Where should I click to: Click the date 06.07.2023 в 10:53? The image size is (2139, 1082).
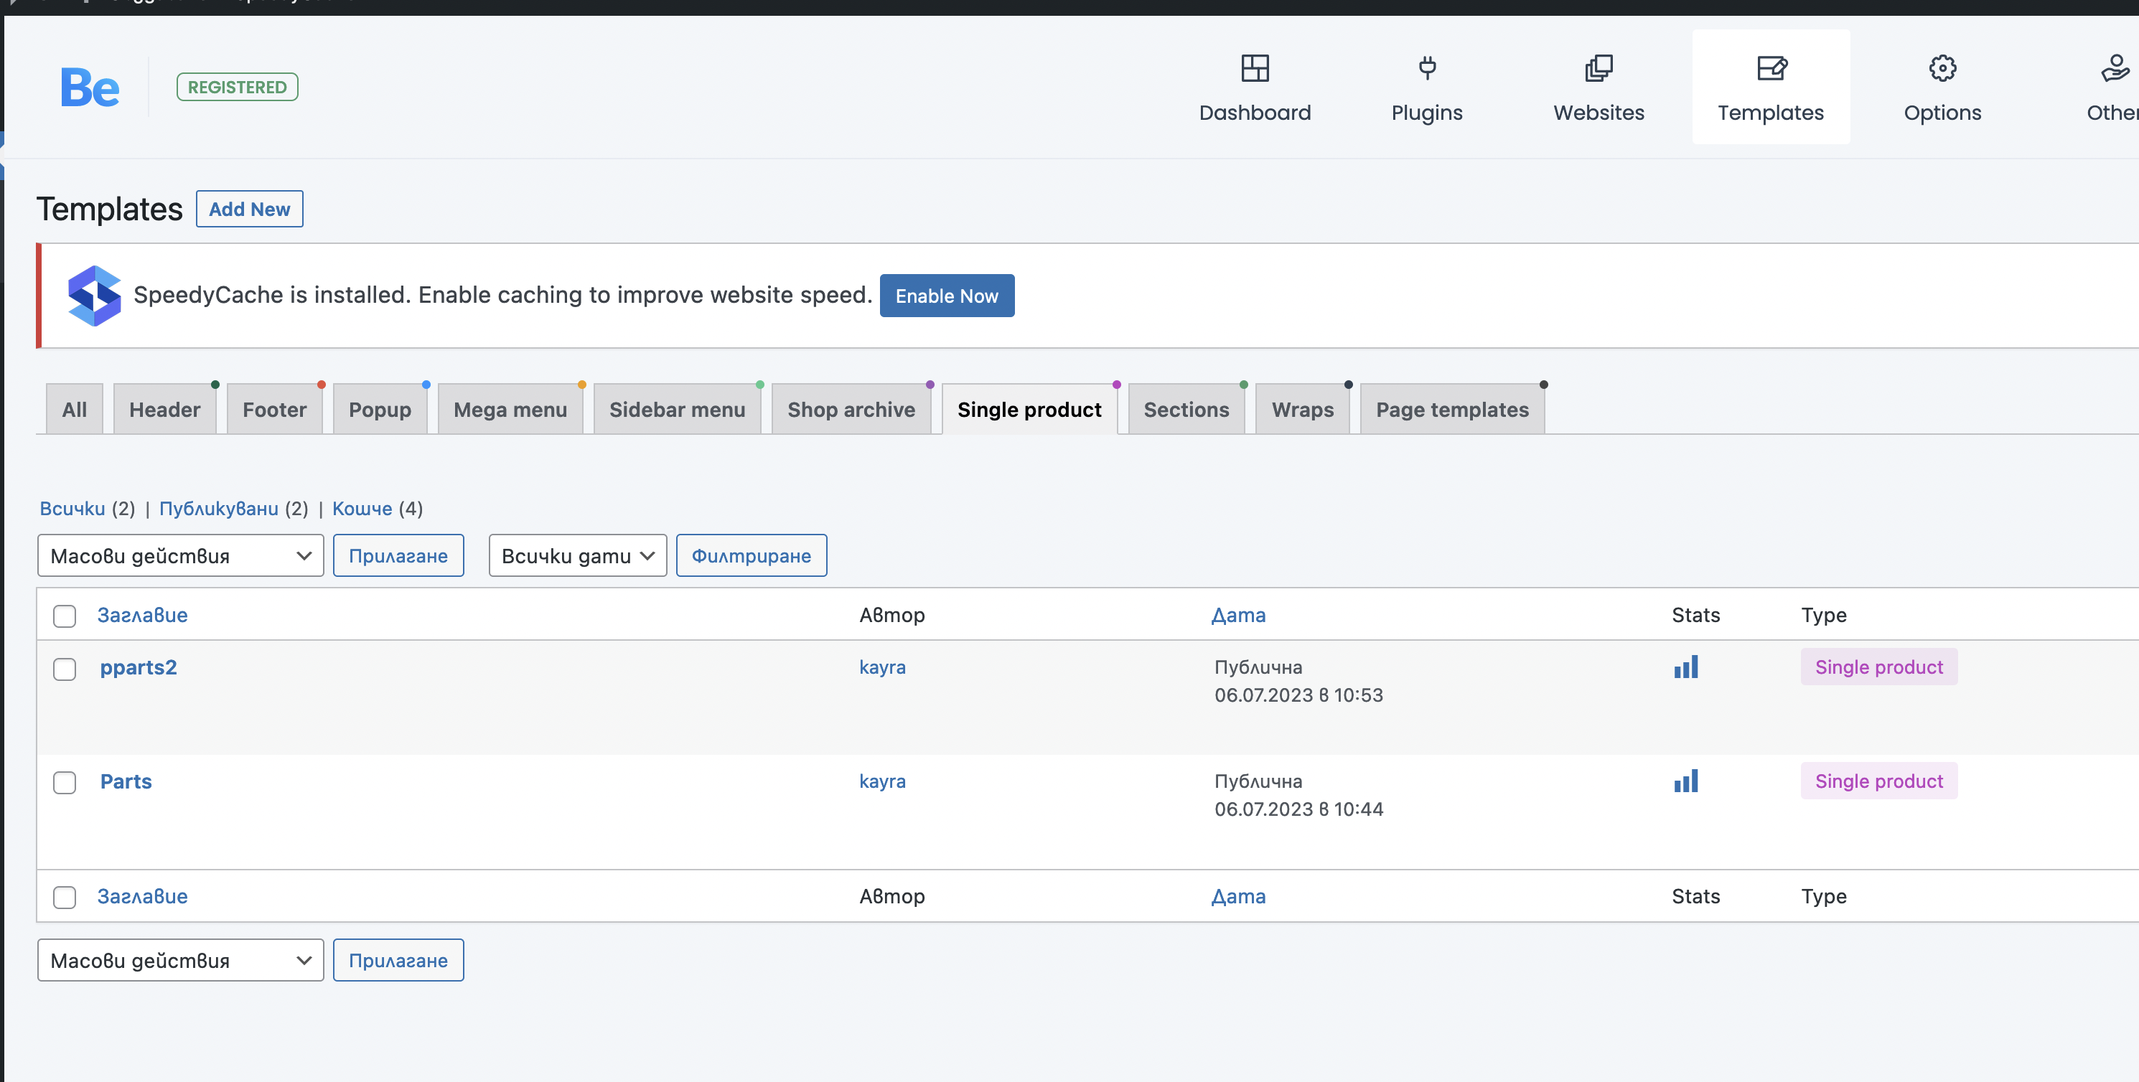tap(1298, 695)
